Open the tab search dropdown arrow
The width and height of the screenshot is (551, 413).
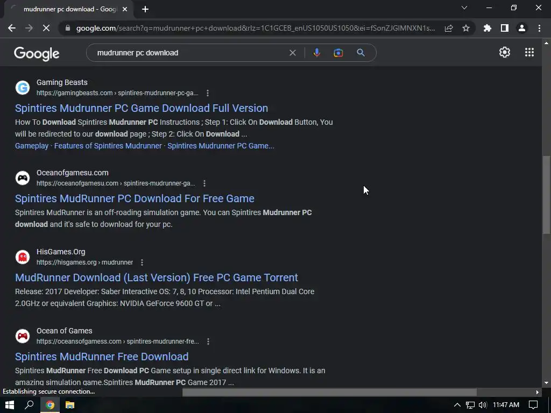click(464, 8)
